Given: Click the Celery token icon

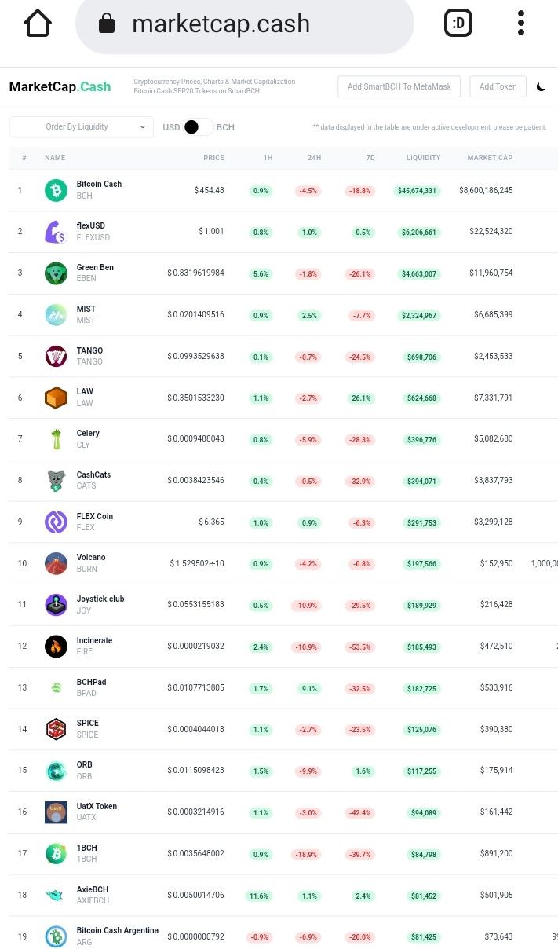Looking at the screenshot, I should [56, 439].
